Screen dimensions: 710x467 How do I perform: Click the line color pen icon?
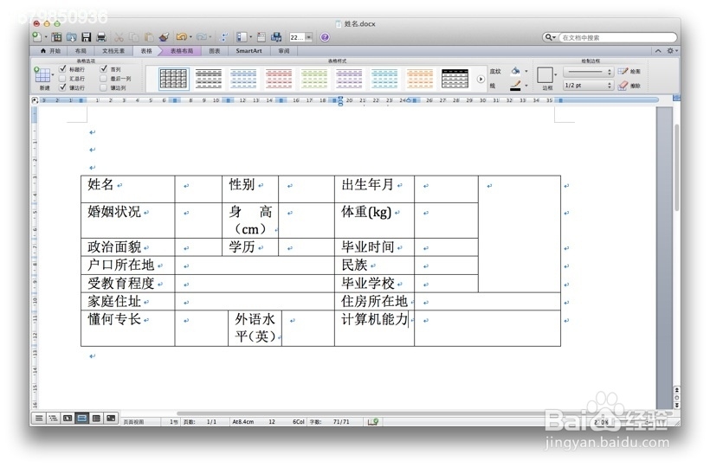coord(515,85)
